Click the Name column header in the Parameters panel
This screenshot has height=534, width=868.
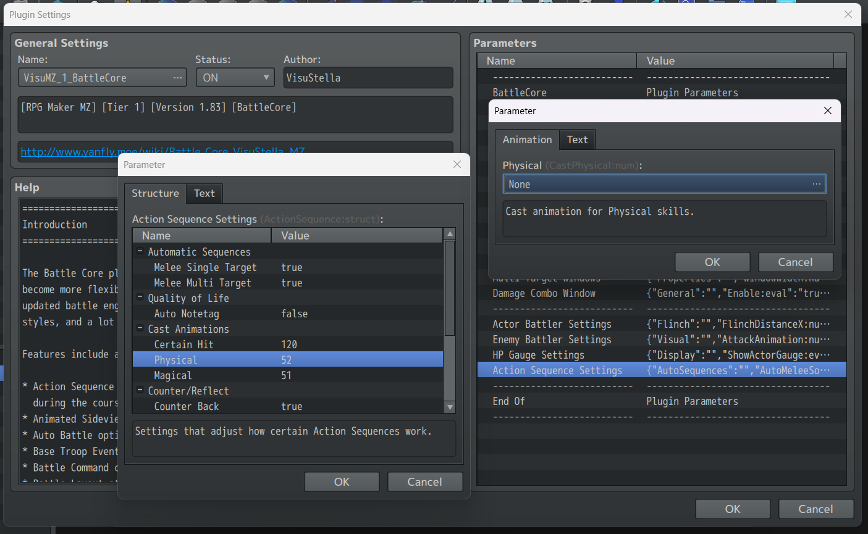click(x=557, y=60)
